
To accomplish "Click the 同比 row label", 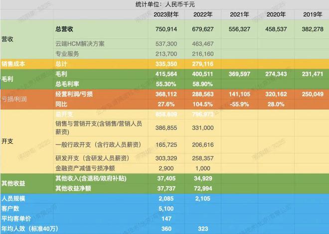I will [x=61, y=104].
